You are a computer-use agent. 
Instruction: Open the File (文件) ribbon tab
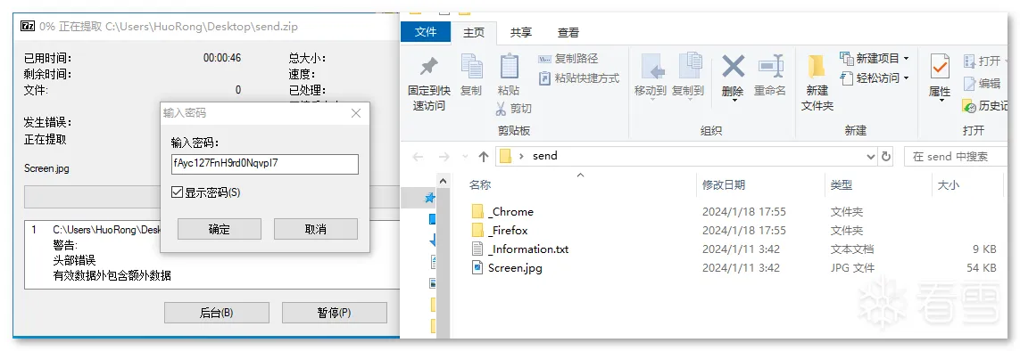(426, 31)
